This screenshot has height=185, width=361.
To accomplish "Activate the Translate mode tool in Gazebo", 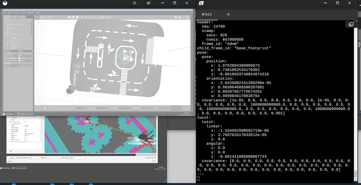I will tap(41, 17).
